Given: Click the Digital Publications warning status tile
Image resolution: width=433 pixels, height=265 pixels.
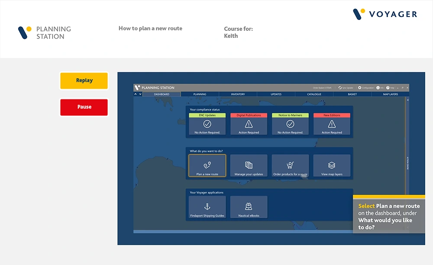Looking at the screenshot, I should point(249,124).
